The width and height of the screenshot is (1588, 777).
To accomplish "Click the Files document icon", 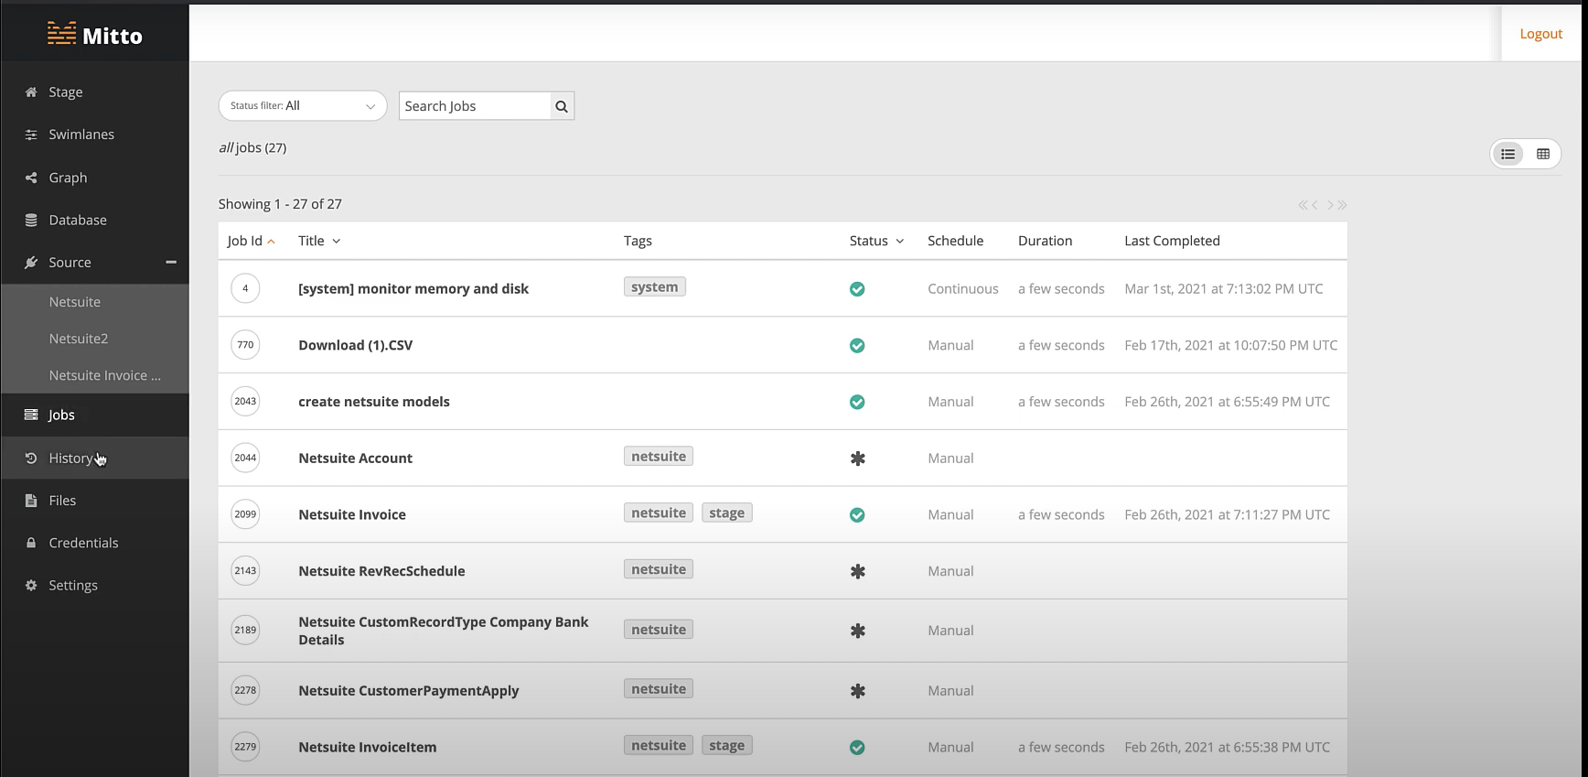I will tap(31, 501).
